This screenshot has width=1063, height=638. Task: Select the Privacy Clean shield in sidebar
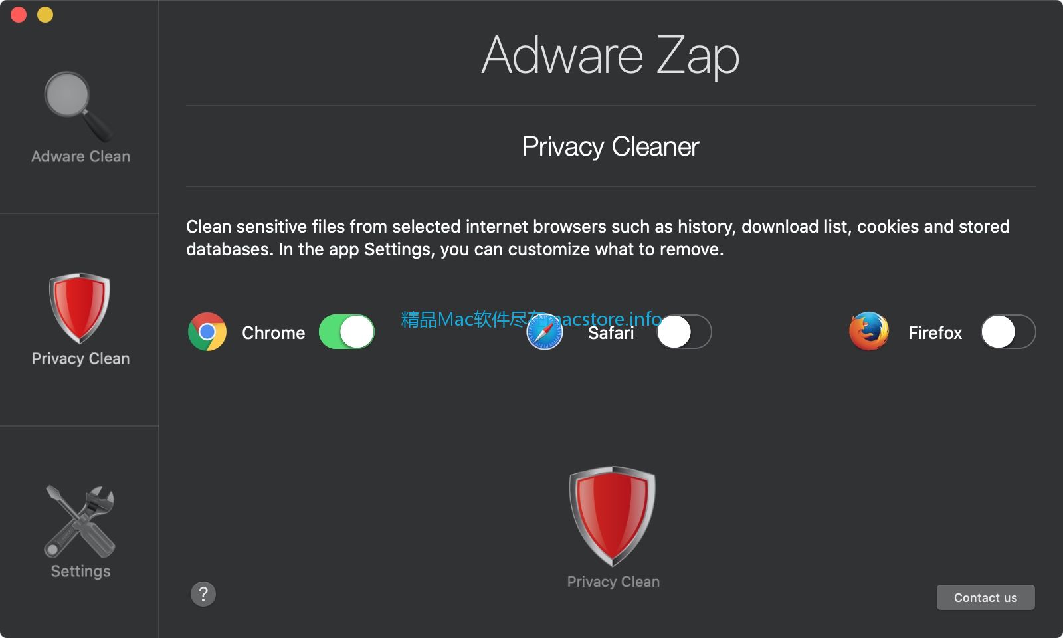[80, 308]
